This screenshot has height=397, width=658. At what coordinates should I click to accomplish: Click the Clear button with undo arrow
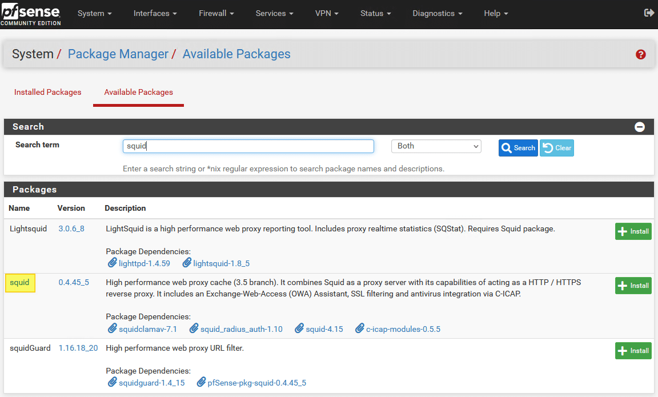556,147
